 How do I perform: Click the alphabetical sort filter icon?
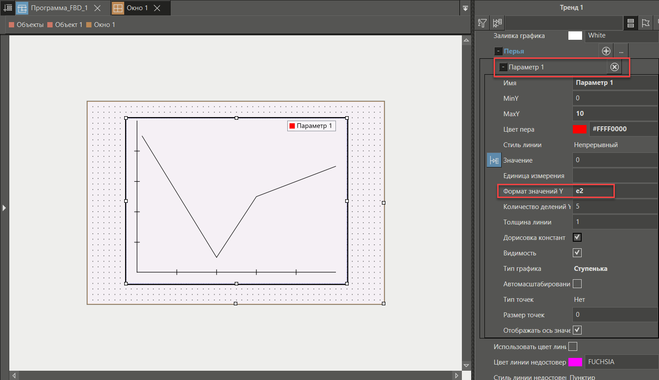click(483, 23)
